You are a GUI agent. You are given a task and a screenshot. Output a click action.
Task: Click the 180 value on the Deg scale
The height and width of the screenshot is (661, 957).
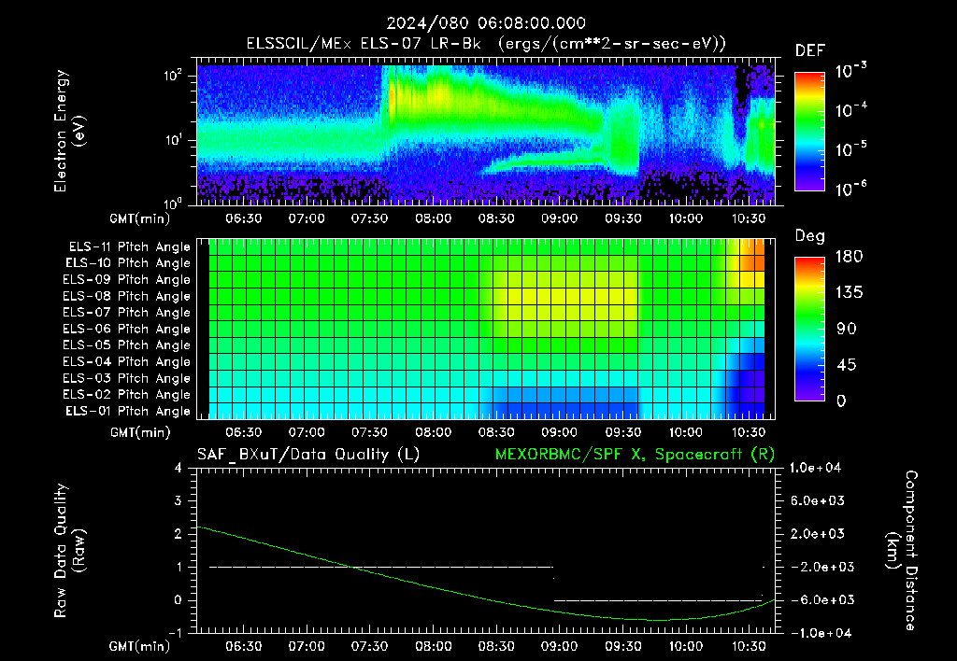click(x=849, y=257)
